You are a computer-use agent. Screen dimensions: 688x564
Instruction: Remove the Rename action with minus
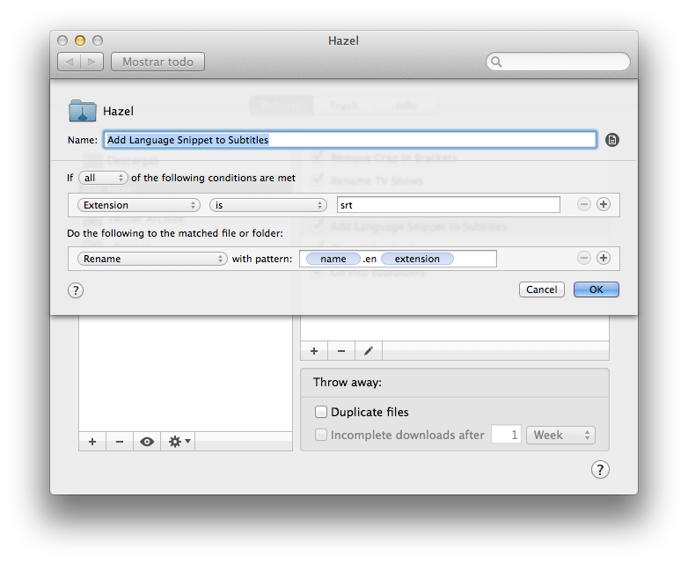pyautogui.click(x=583, y=258)
